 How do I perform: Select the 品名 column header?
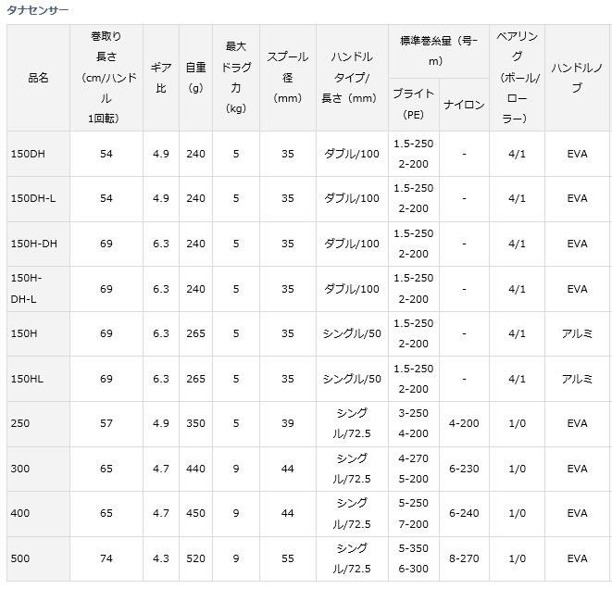[38, 78]
